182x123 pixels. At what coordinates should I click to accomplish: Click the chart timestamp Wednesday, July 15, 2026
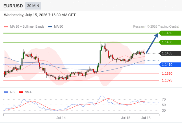[40, 15]
